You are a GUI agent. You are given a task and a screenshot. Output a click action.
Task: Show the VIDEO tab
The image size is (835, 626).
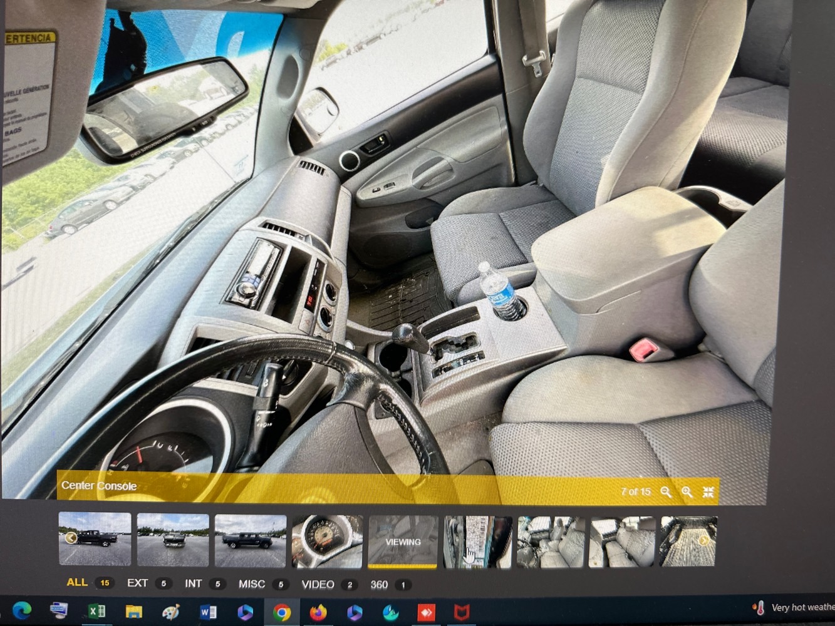point(329,585)
